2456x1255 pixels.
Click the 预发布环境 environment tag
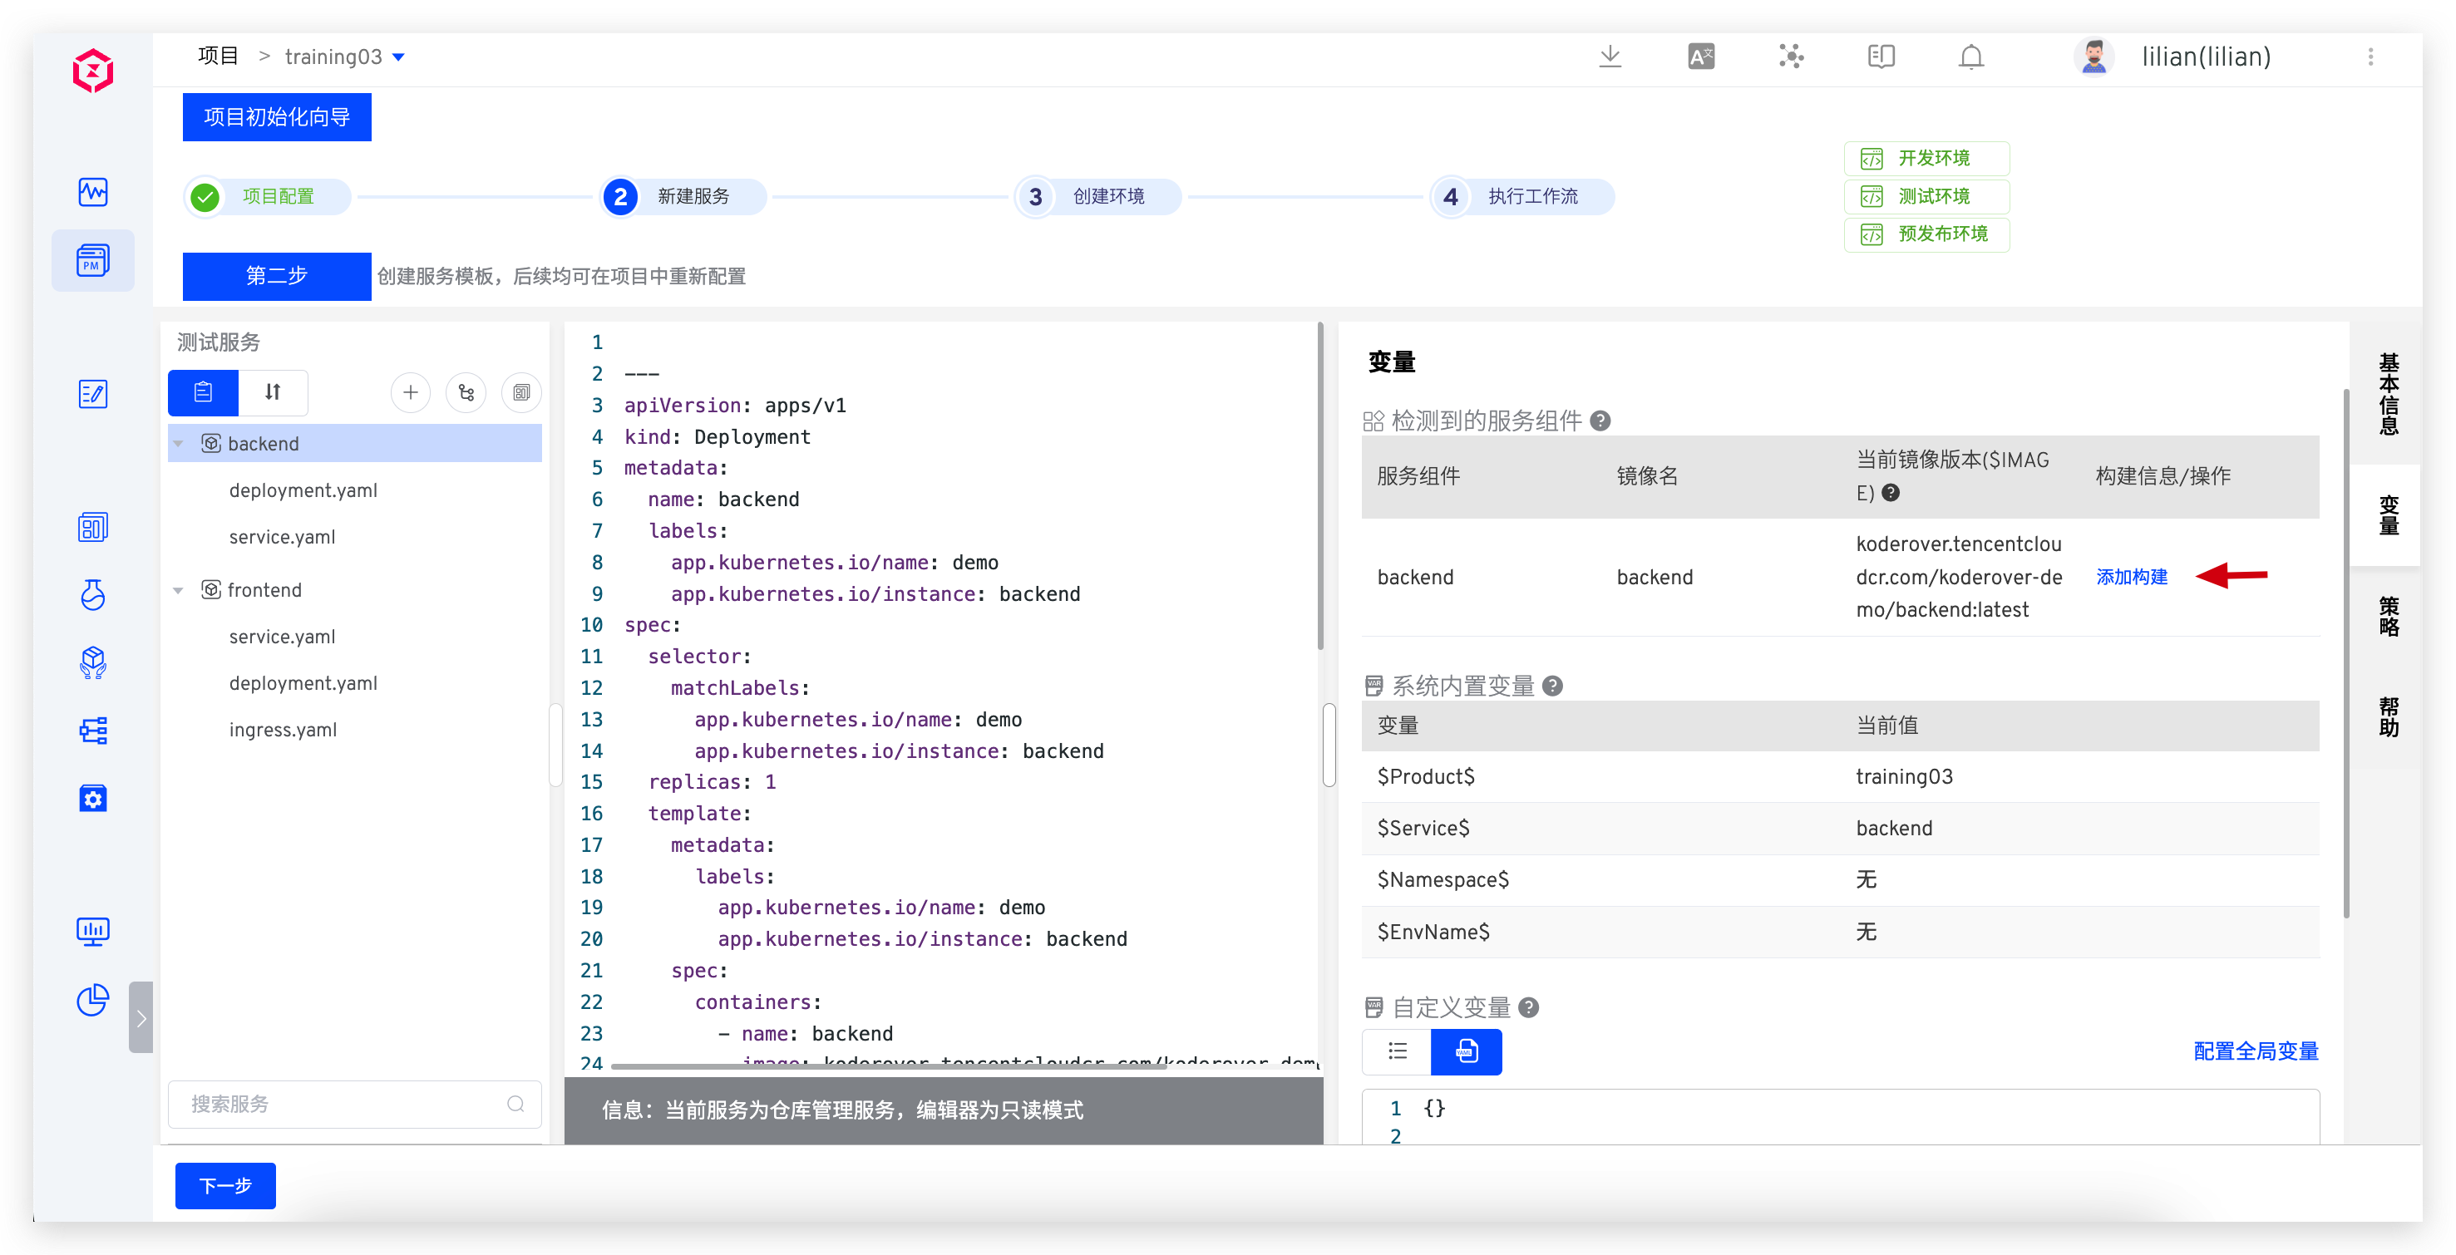tap(1927, 234)
